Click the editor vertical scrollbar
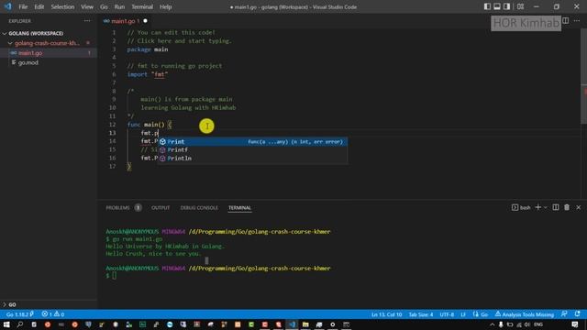The image size is (587, 330). 583,75
